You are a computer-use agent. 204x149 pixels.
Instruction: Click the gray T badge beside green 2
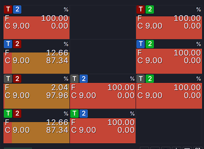[x=141, y=79]
